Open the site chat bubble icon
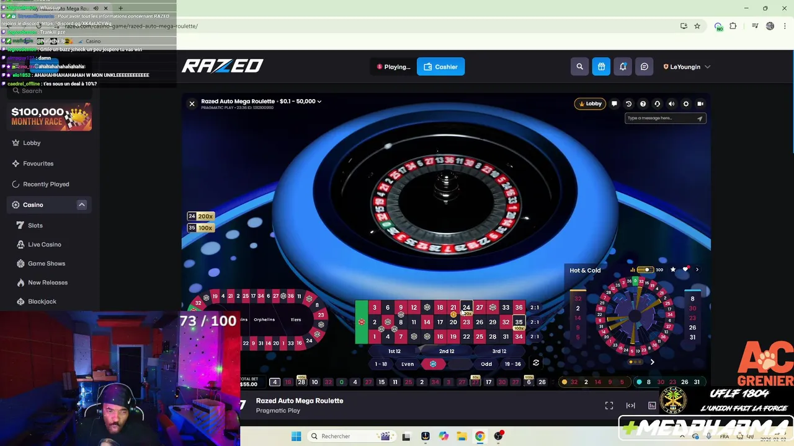The height and width of the screenshot is (446, 794). click(645, 67)
